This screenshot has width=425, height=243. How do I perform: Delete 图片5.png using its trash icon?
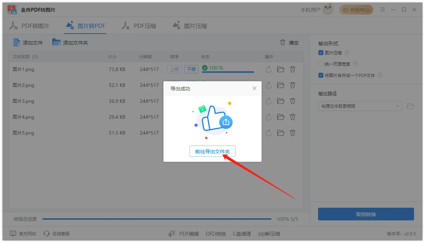point(293,133)
